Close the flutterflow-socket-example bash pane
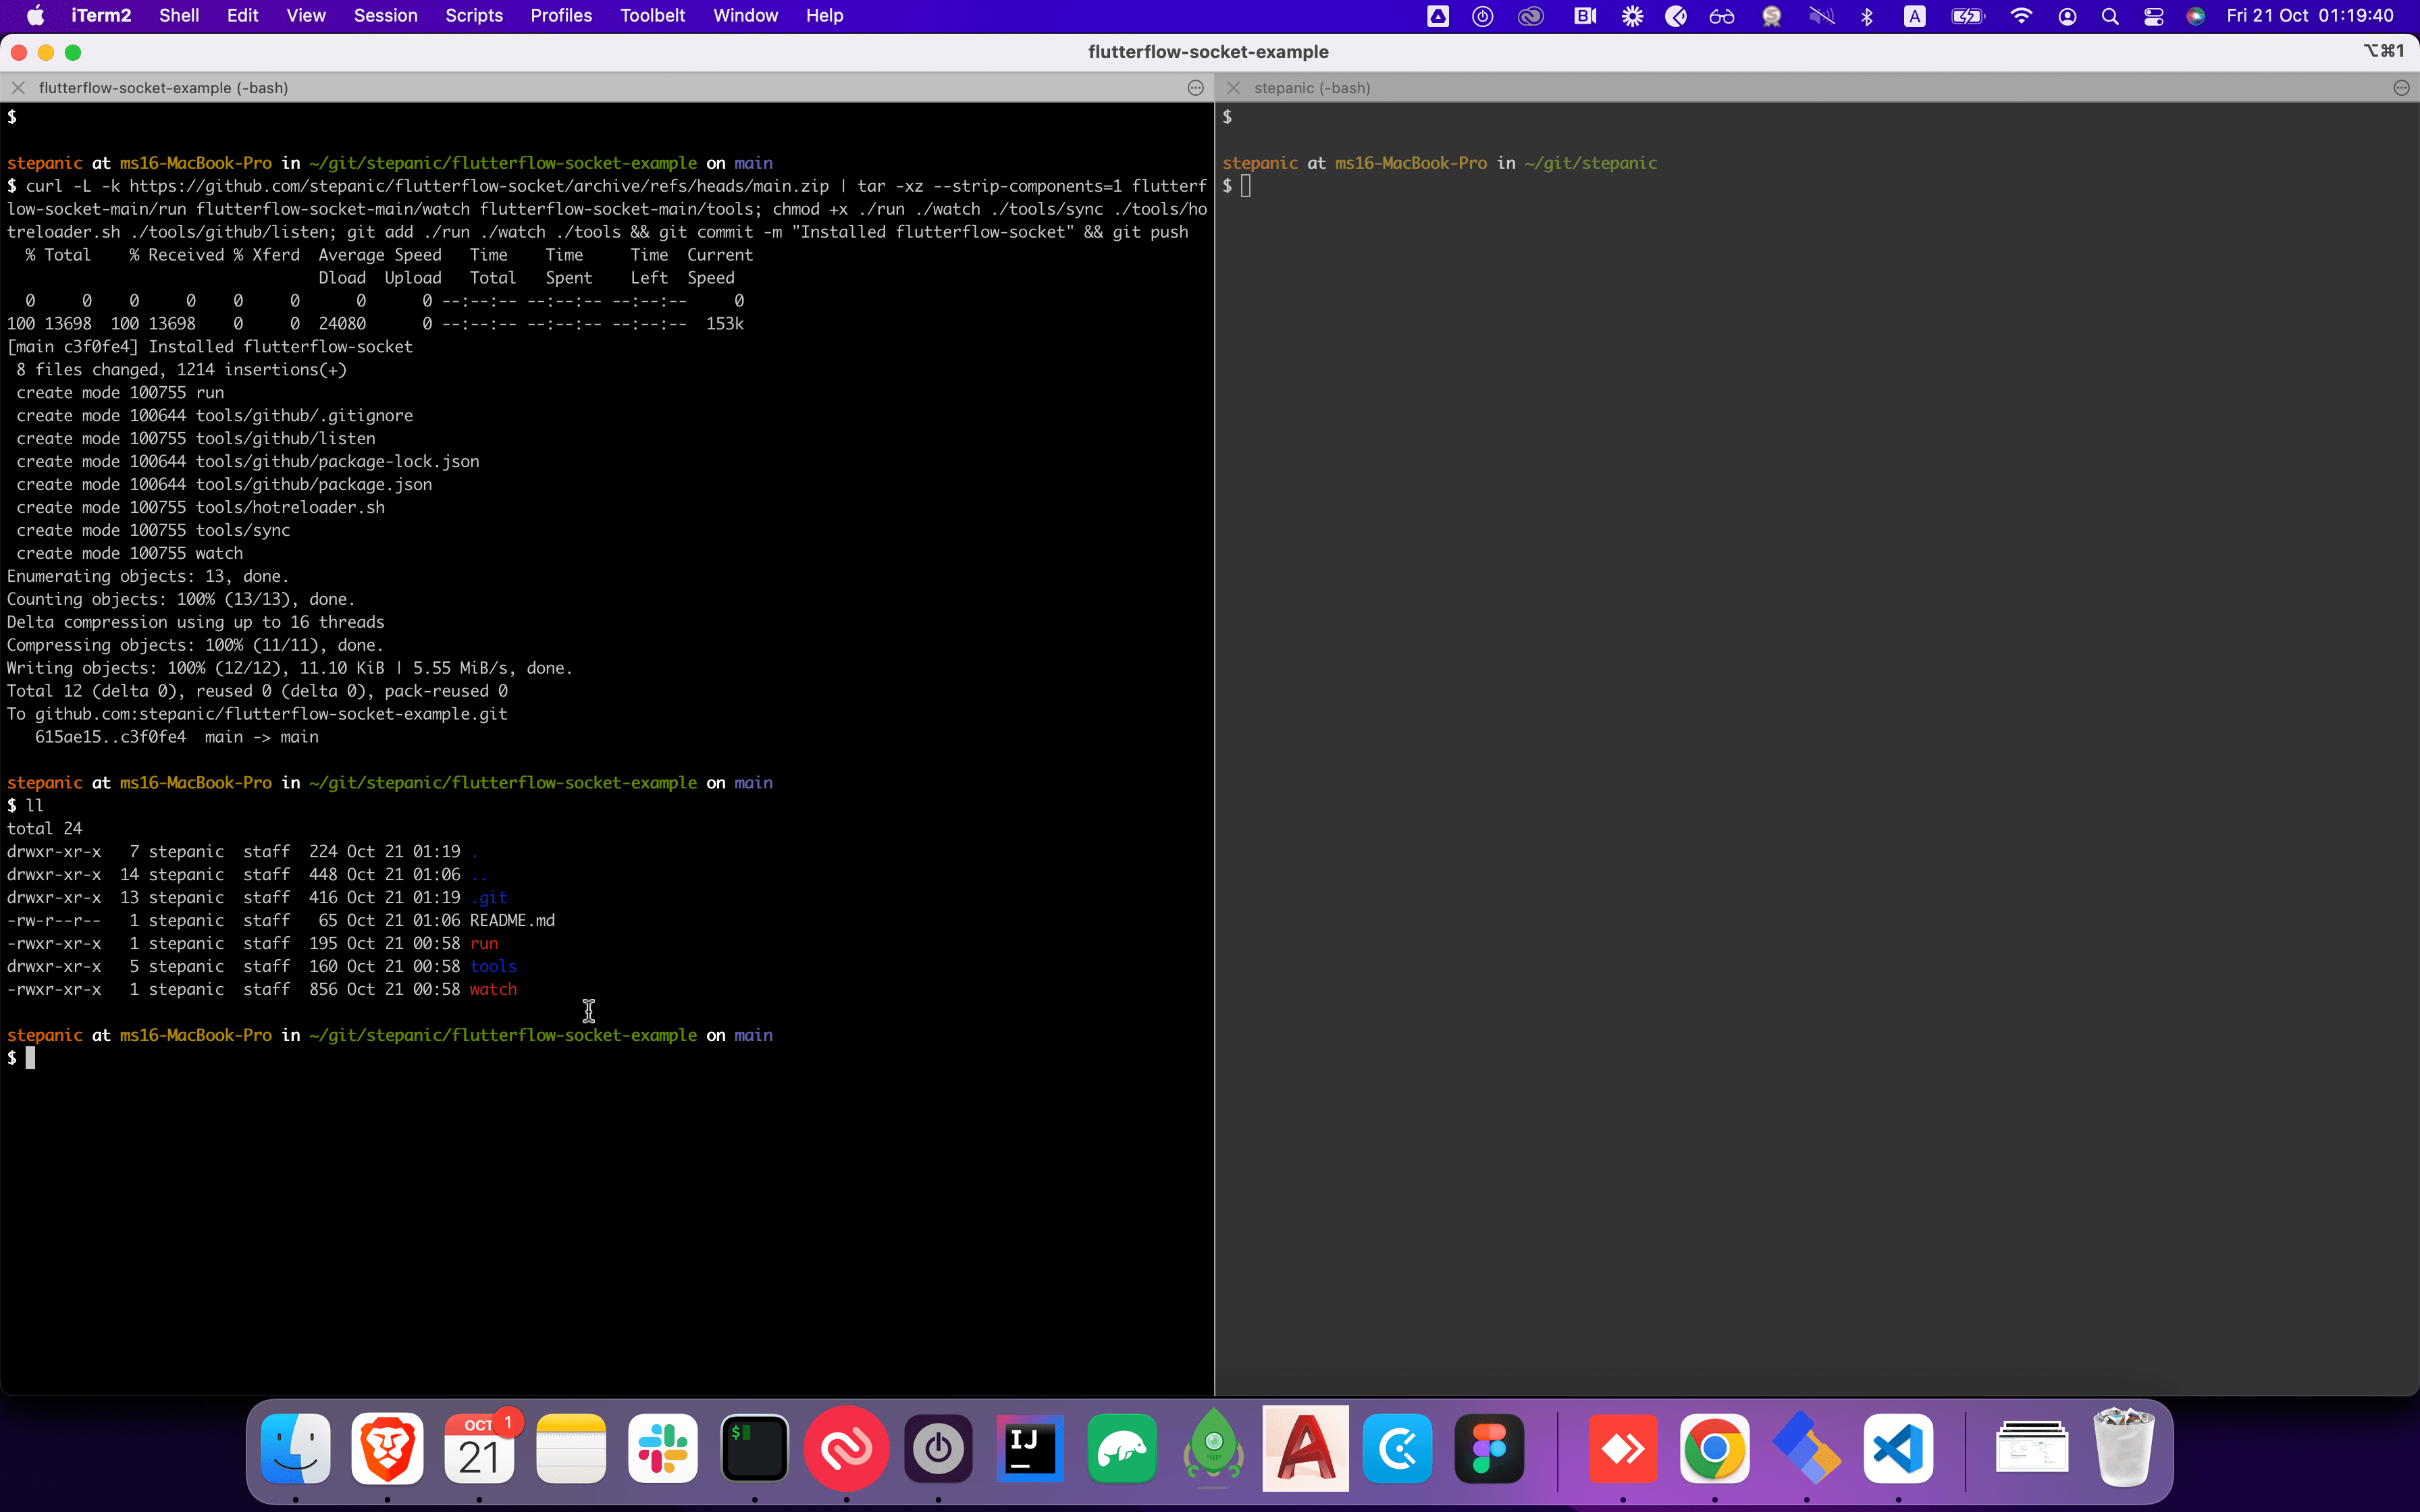The width and height of the screenshot is (2420, 1512). coord(18,88)
